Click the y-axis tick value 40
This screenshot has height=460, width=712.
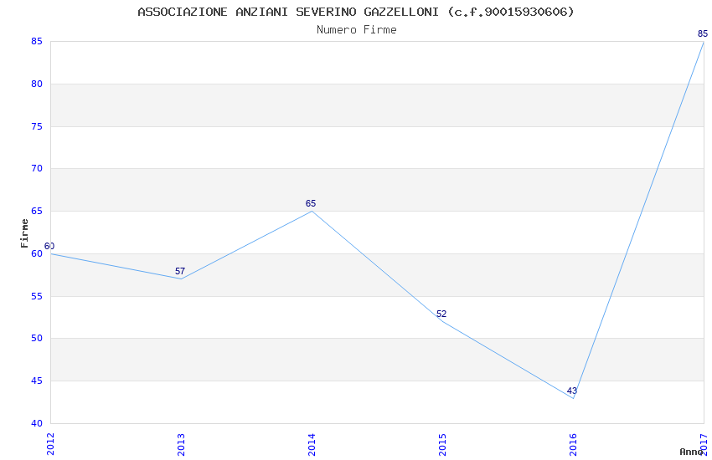[x=37, y=424]
